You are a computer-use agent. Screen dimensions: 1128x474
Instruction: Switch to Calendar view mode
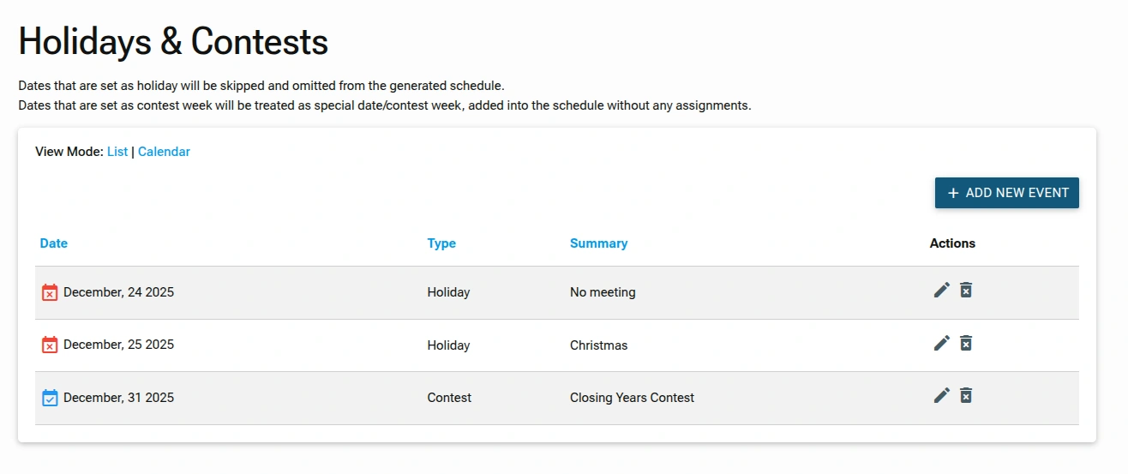coord(164,152)
